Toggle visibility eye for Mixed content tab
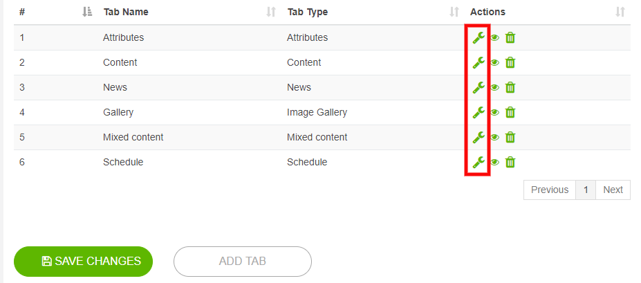Viewport: 641px width, 283px height. (494, 138)
